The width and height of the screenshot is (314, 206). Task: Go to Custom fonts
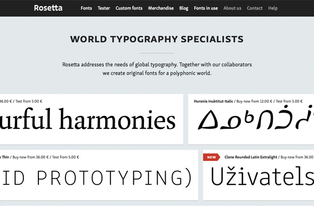pyautogui.click(x=129, y=8)
